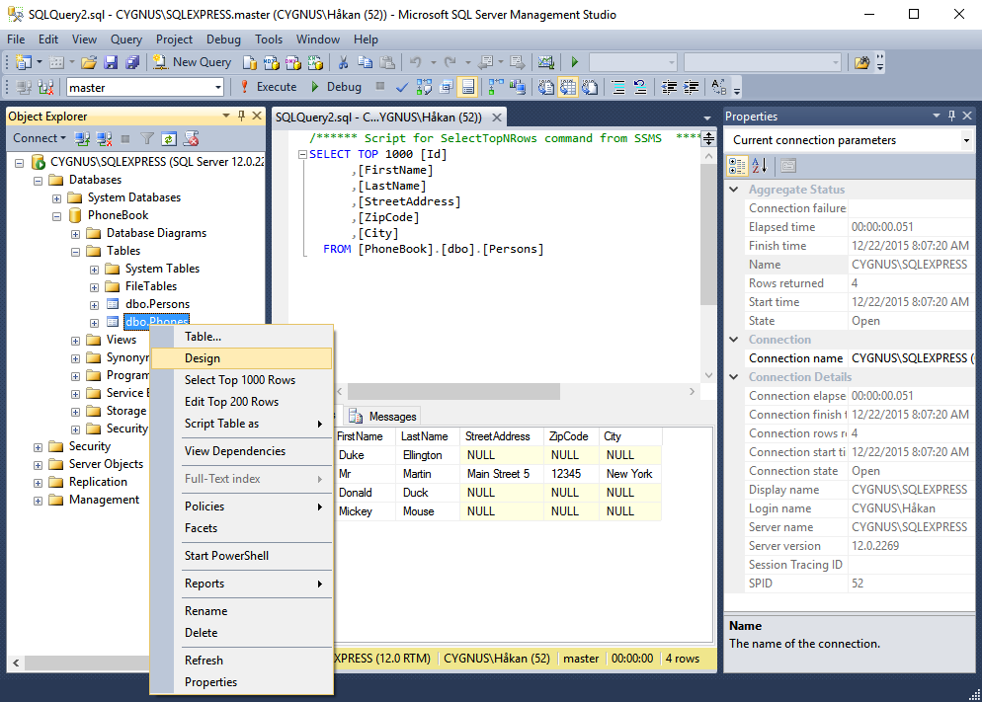Screen dimensions: 982x702
Task: Choose Select Top 1000 Rows
Action: pyautogui.click(x=241, y=380)
